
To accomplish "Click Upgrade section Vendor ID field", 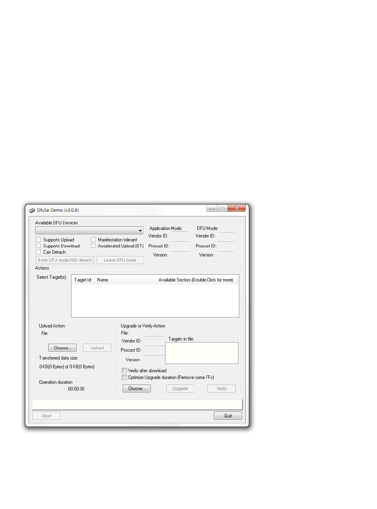I will (154, 341).
